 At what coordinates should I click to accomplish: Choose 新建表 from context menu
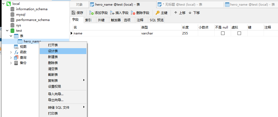tap(63, 57)
